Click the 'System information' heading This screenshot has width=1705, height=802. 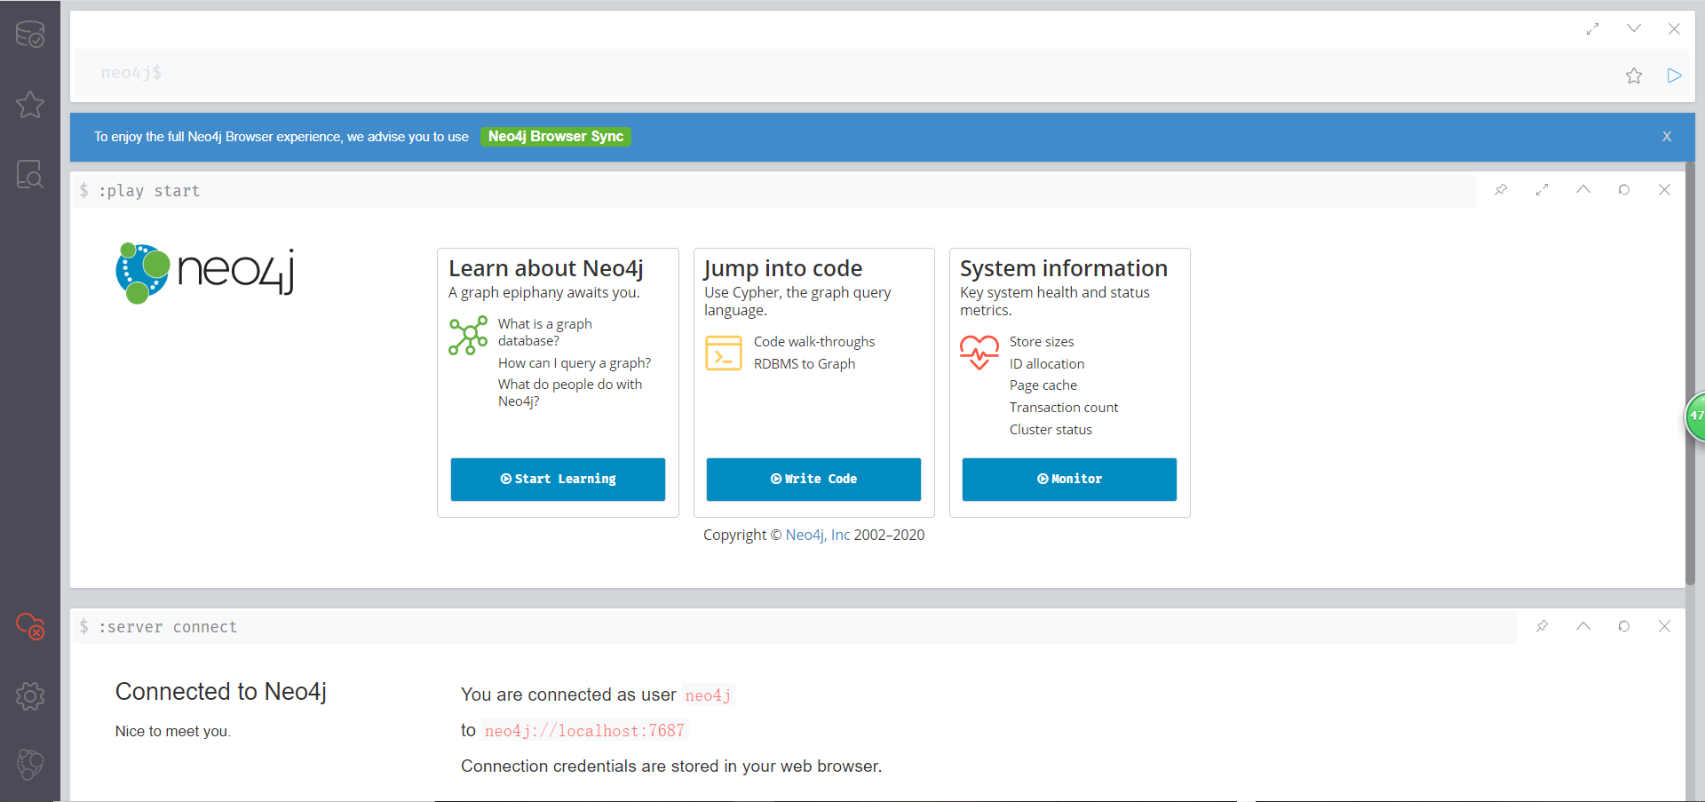pos(1064,268)
